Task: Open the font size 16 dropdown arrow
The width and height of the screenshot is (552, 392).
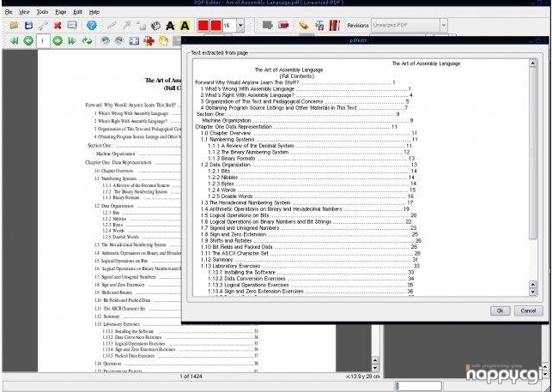Action: 240,26
